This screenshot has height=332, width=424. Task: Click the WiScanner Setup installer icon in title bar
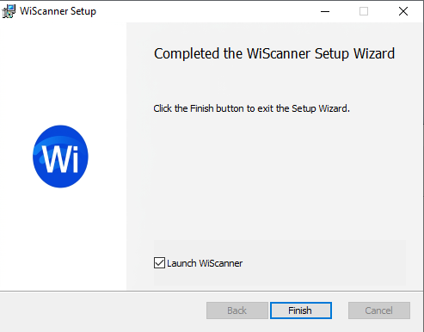pos(9,11)
